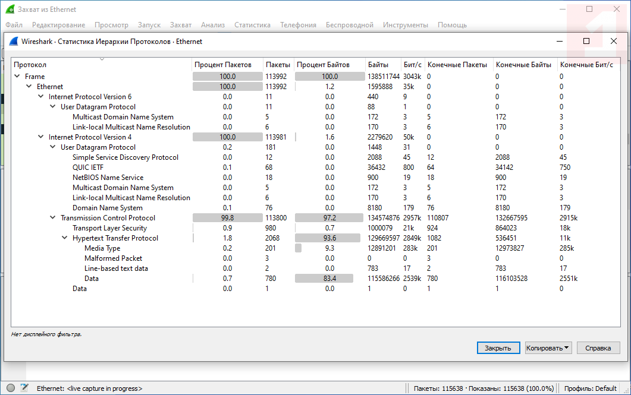Image resolution: width=631 pixels, height=395 pixels.
Task: Collapse the Internet Protocol Version 4 node
Action: 40,137
